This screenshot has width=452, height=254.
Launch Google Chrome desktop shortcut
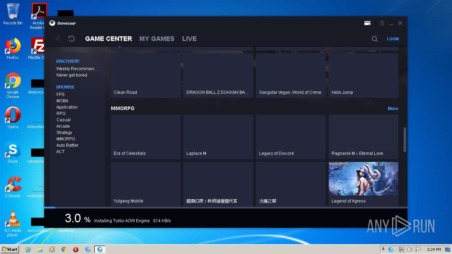[x=13, y=85]
